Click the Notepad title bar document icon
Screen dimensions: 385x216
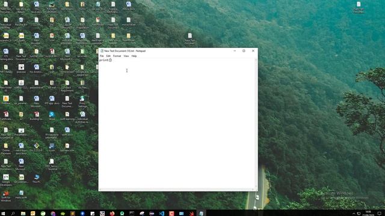102,51
